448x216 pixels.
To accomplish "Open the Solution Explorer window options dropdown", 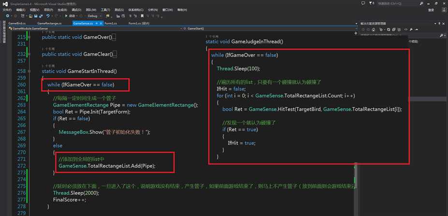I will [x=435, y=23].
